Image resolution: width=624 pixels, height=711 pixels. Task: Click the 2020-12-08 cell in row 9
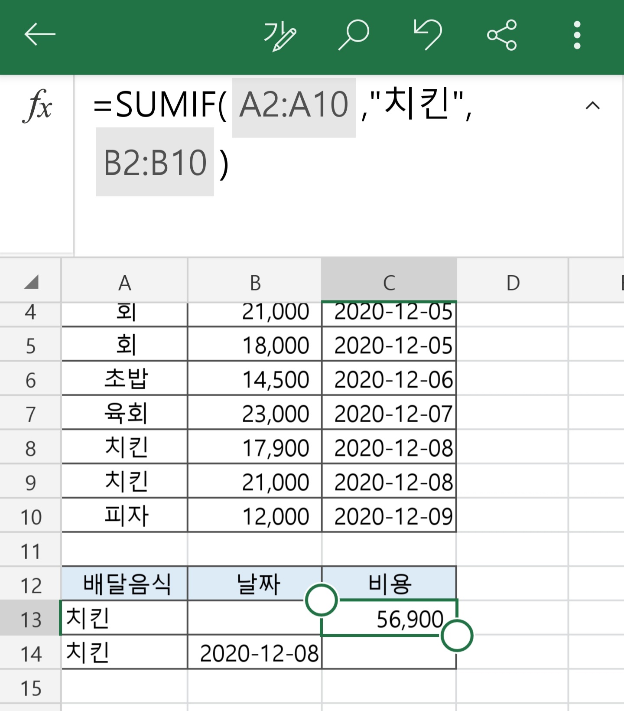[389, 481]
